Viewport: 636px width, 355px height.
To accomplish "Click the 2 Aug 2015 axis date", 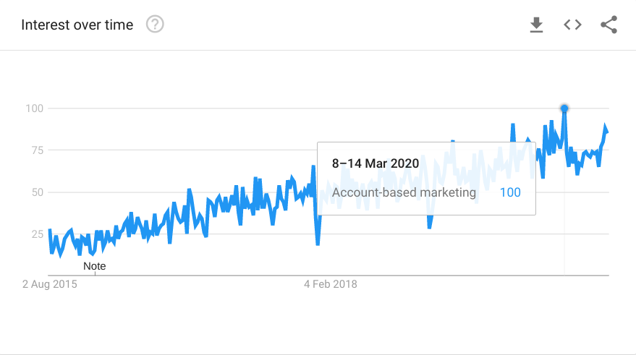I will point(49,284).
